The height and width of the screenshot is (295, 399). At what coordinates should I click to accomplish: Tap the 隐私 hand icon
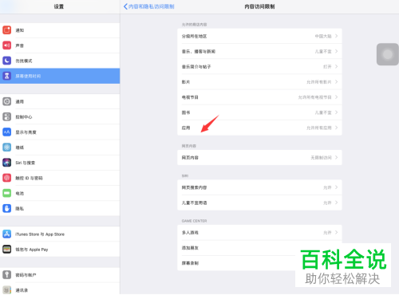coord(7,208)
